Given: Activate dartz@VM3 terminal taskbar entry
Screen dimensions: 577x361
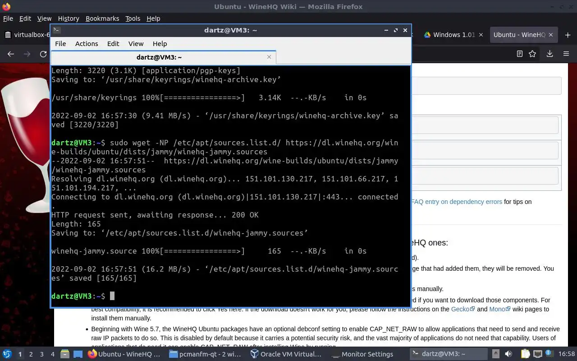Looking at the screenshot, I should point(449,354).
